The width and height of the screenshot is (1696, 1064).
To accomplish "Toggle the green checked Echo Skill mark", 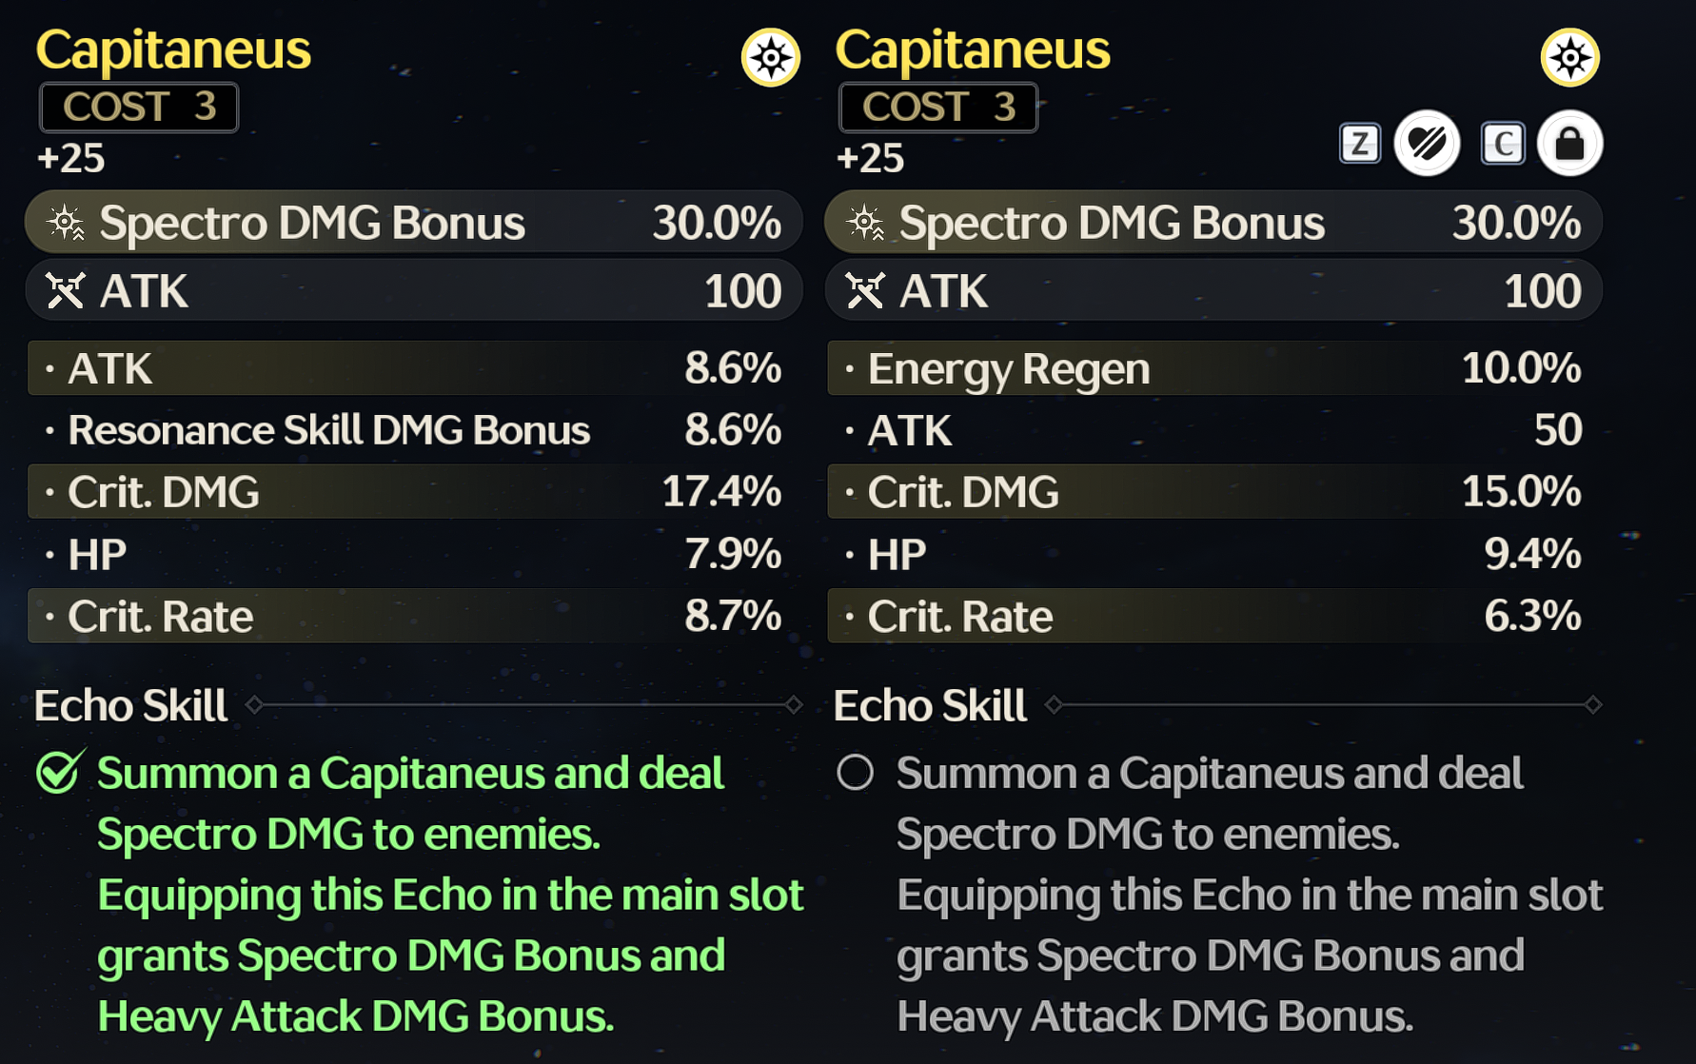I will click(60, 771).
